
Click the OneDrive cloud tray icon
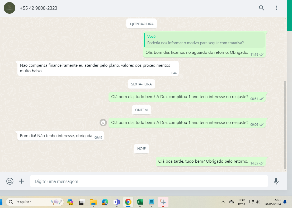232,202
